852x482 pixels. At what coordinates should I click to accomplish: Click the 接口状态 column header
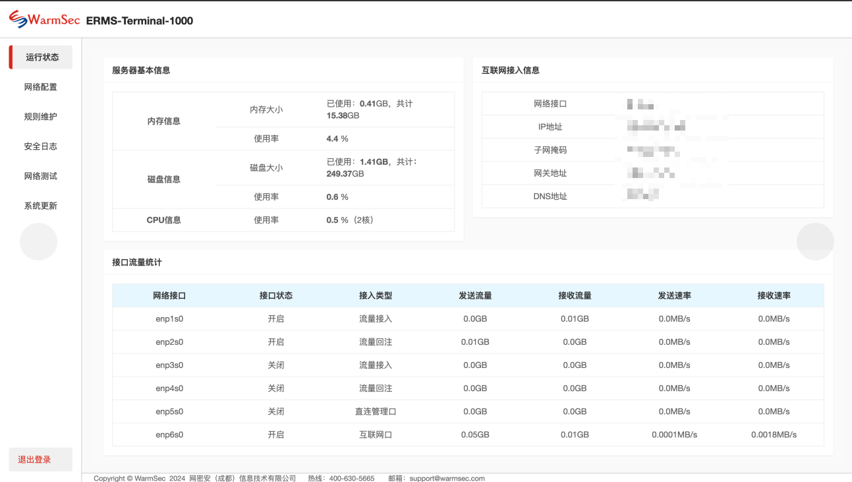pyautogui.click(x=276, y=296)
